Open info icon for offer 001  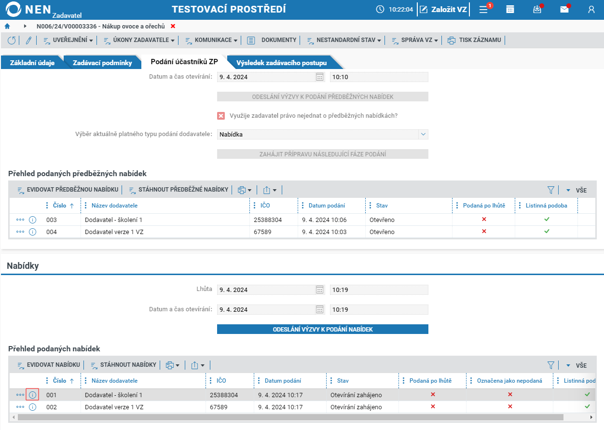click(x=33, y=395)
